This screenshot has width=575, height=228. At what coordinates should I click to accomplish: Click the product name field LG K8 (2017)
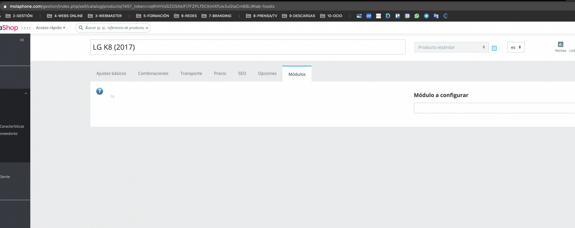click(x=248, y=47)
